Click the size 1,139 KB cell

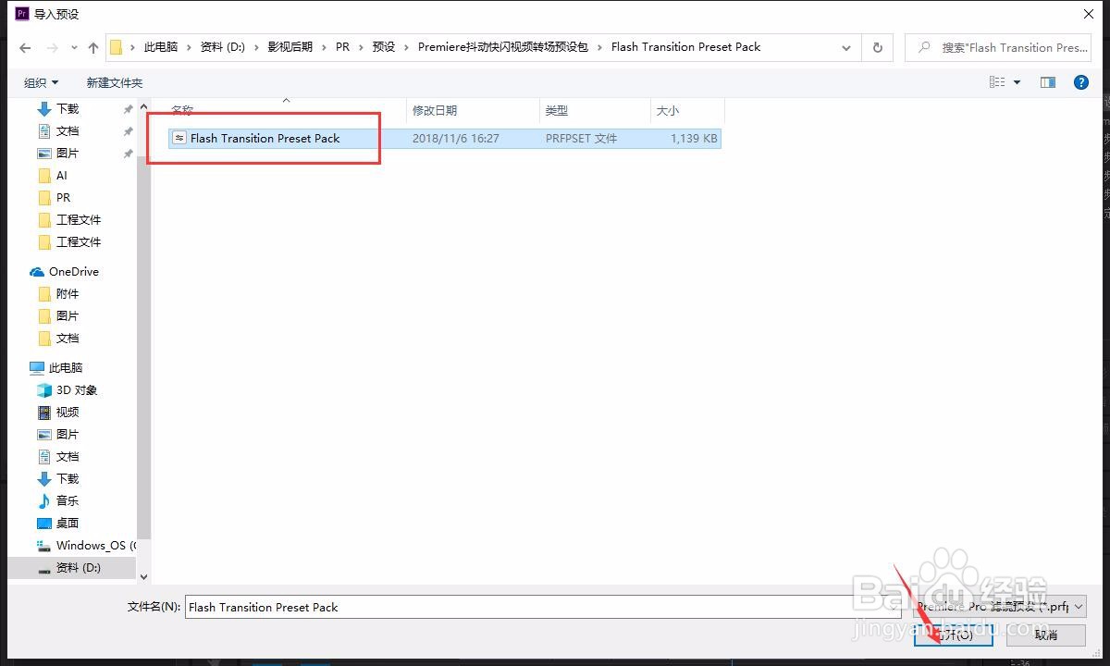click(695, 138)
